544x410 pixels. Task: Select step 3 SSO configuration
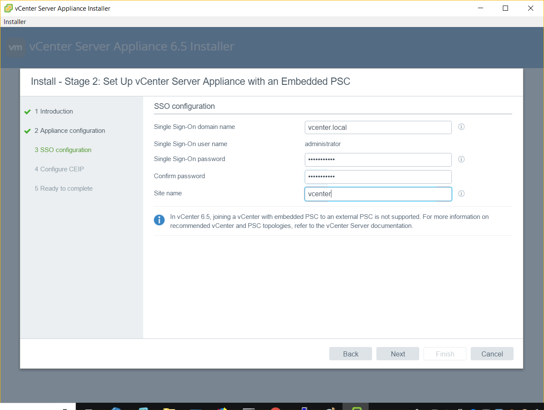63,150
